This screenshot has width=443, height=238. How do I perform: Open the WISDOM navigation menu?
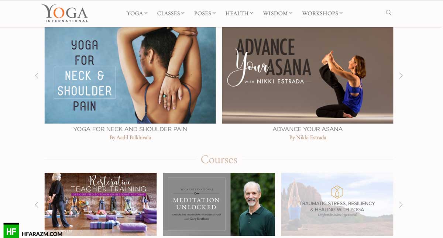pyautogui.click(x=278, y=13)
